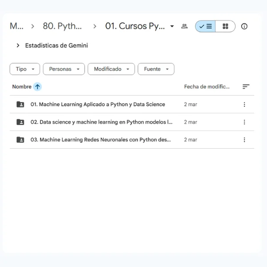Expand the Estadísticas de Gemini section
Image resolution: width=267 pixels, height=267 pixels.
click(18, 45)
